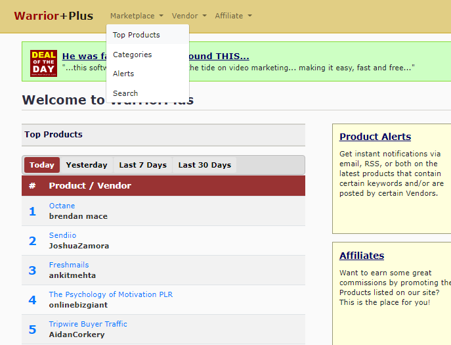
Task: Click the Product / Vendor column header
Action: (x=90, y=186)
